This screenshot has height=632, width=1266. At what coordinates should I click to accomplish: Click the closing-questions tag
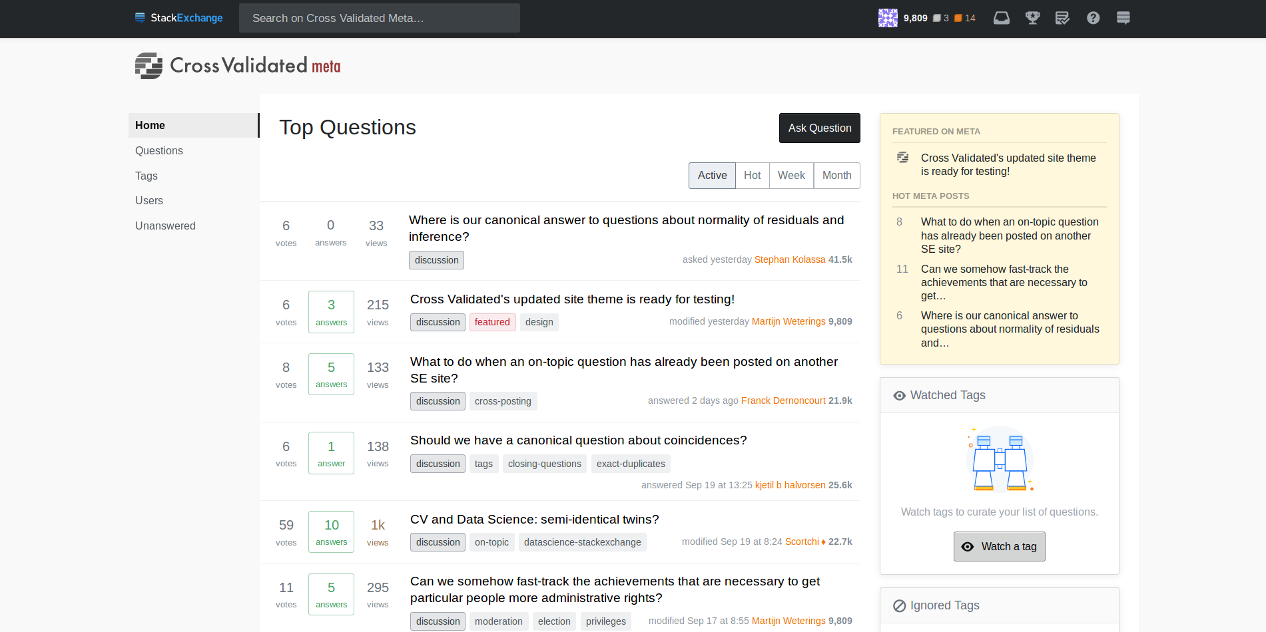[544, 464]
